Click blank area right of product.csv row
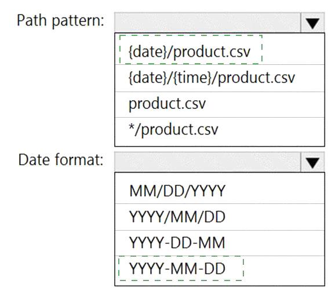Viewport: 328px width, 288px height. (265, 104)
